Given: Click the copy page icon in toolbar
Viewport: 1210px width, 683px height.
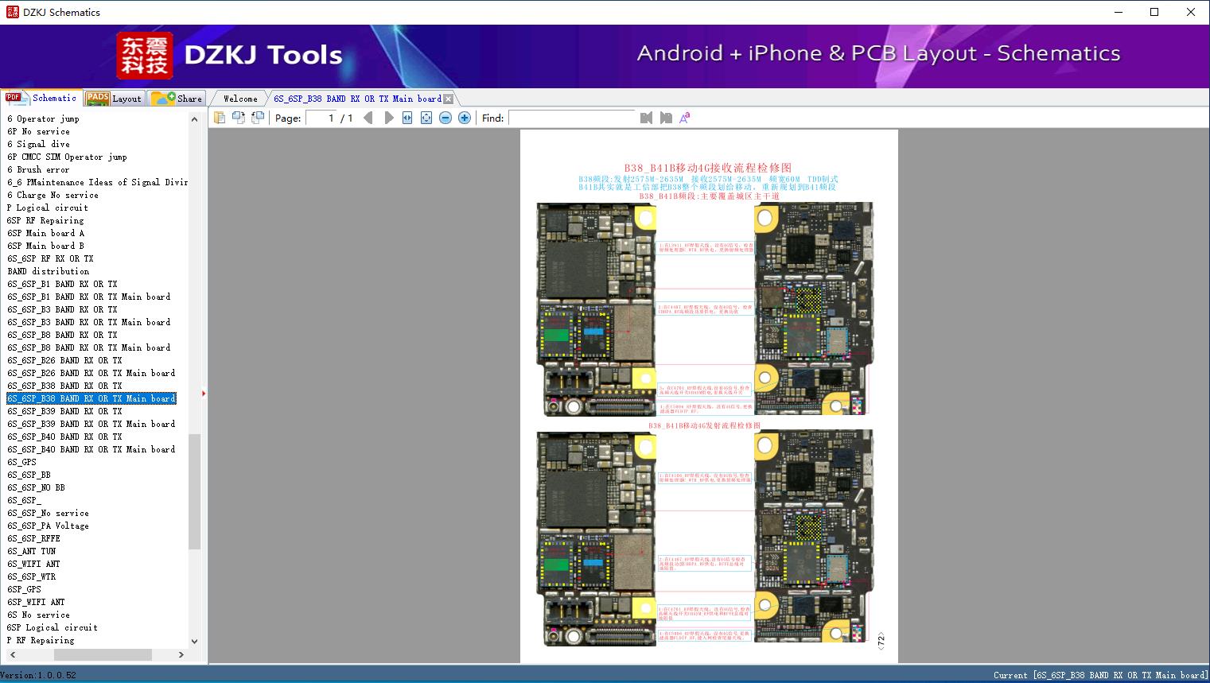Looking at the screenshot, I should coord(220,118).
